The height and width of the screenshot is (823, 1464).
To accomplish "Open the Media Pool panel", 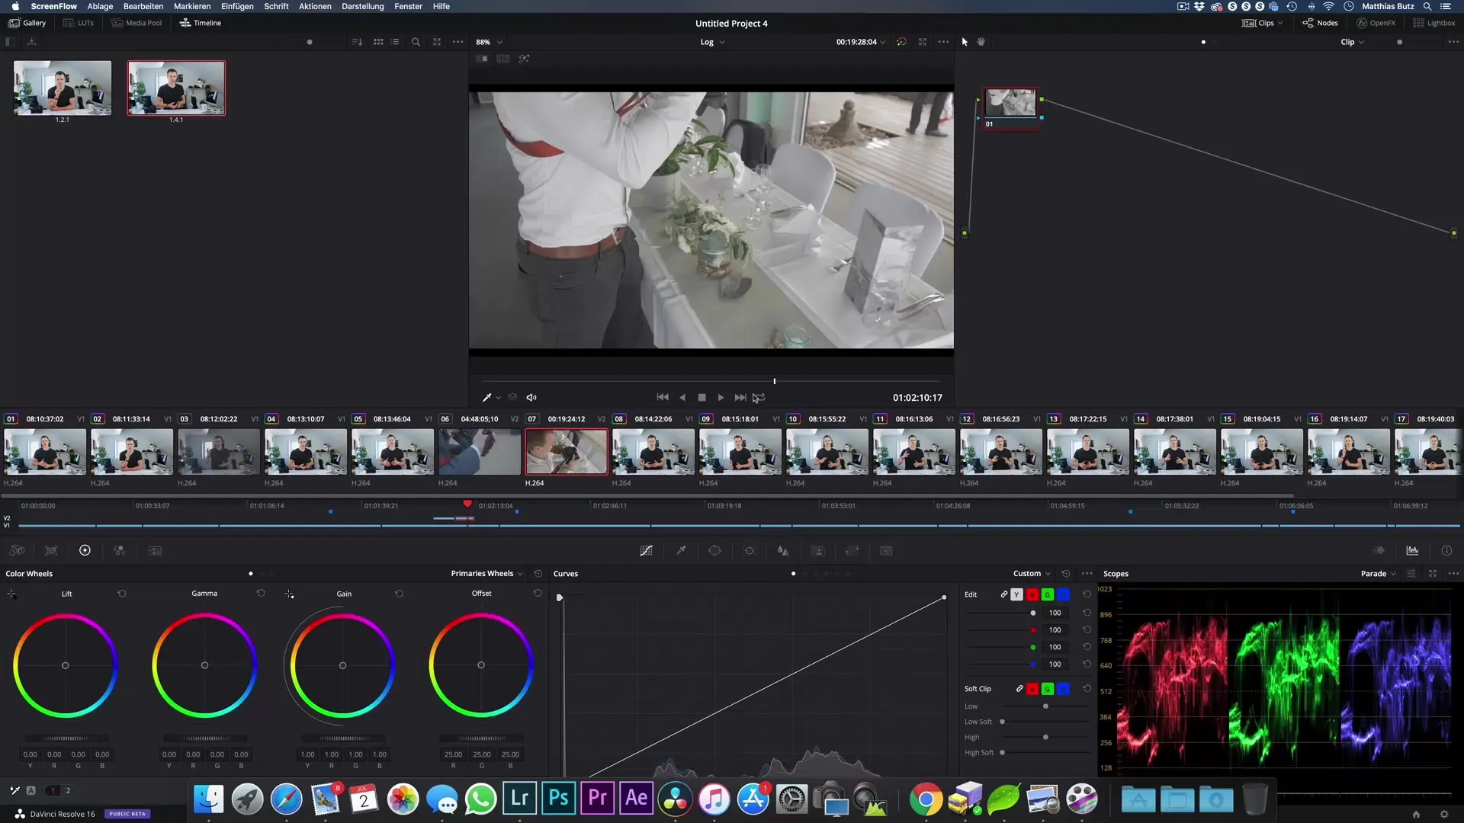I will point(136,23).
